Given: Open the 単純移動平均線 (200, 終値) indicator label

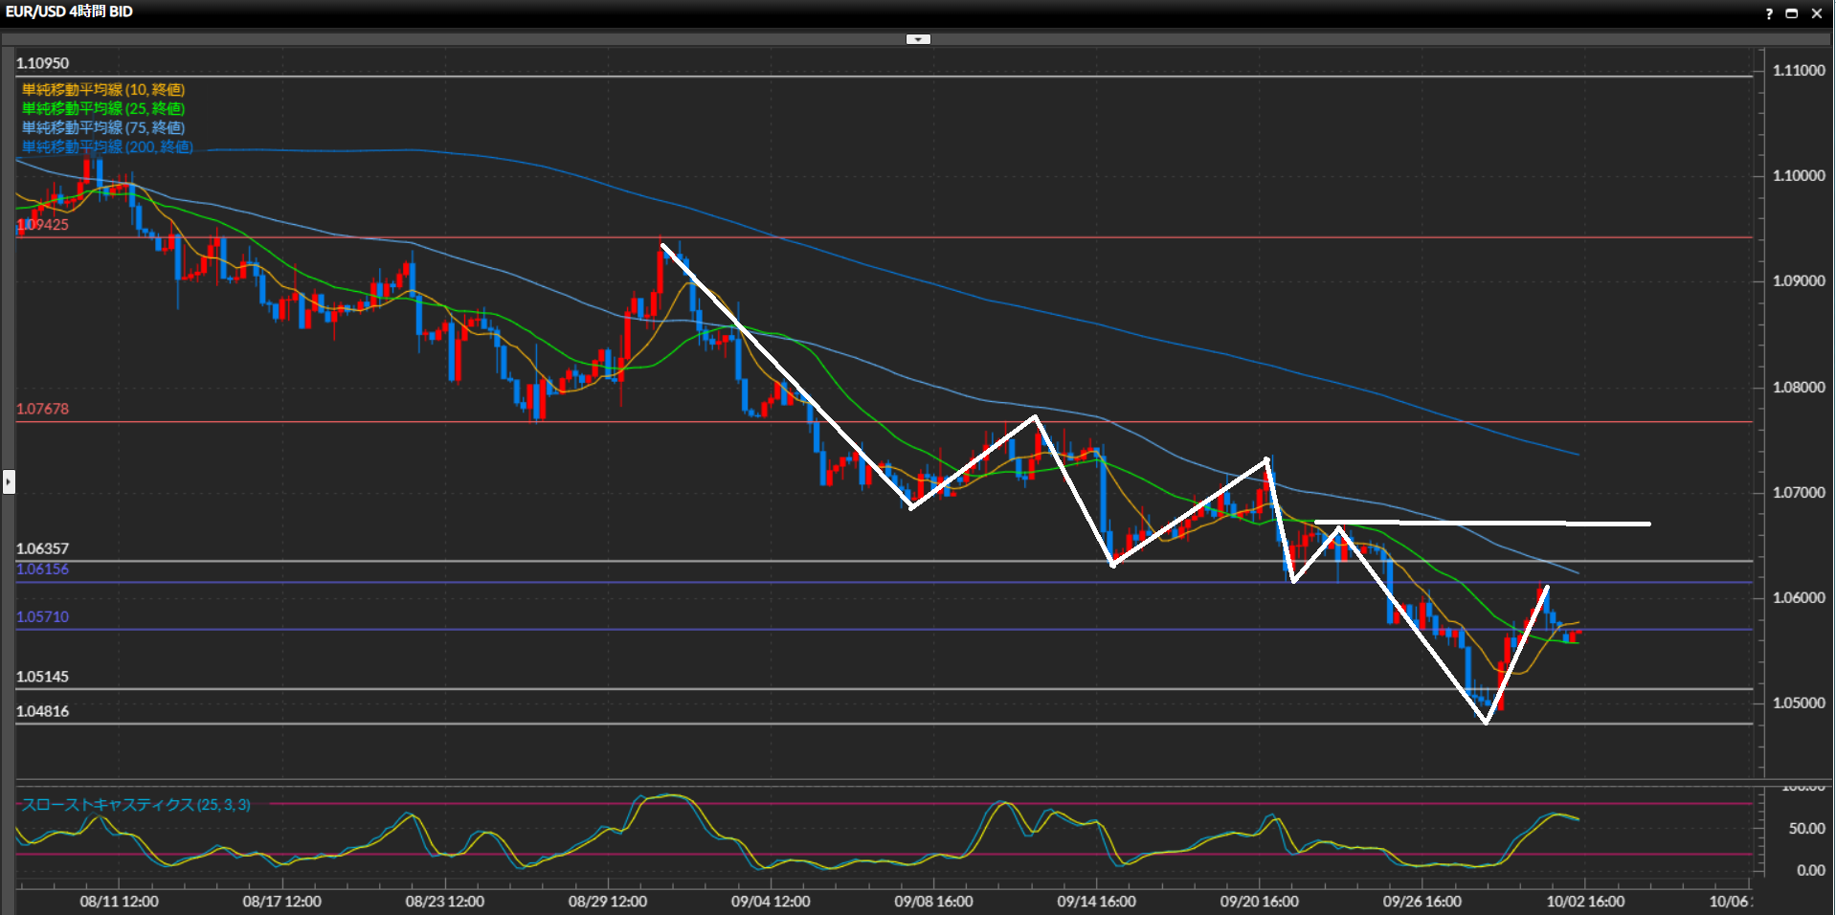Looking at the screenshot, I should tap(107, 146).
